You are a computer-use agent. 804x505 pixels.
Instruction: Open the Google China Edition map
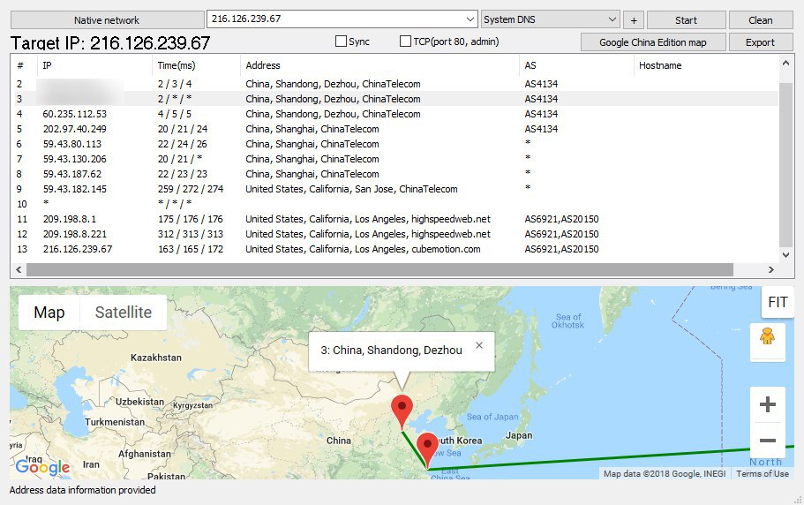click(652, 41)
